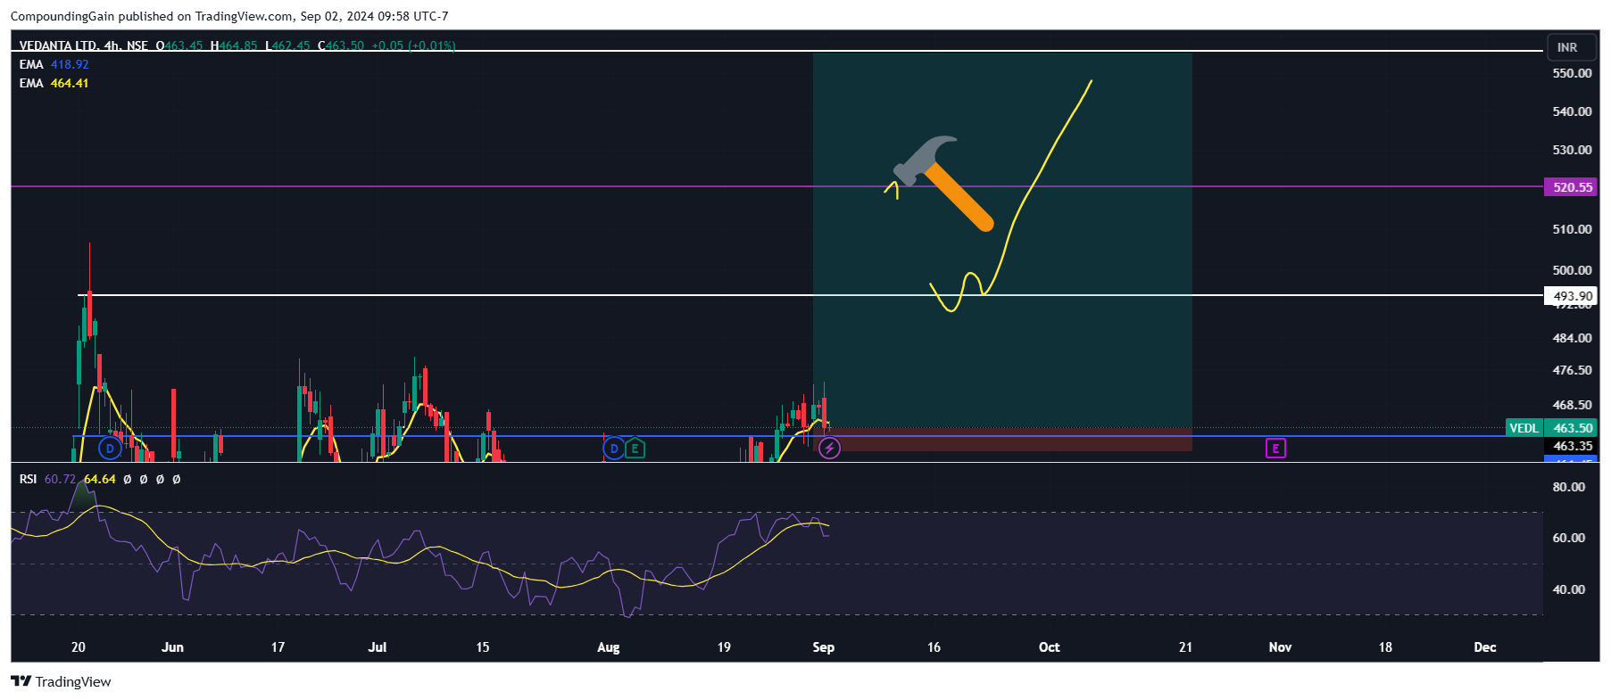Click the 500.00 price axis label
1611x700 pixels.
(x=1572, y=270)
